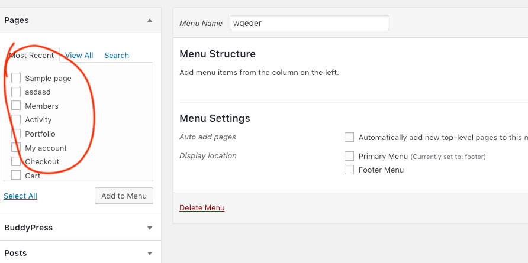
Task: Expand the BuddyPress section
Action: pos(150,228)
